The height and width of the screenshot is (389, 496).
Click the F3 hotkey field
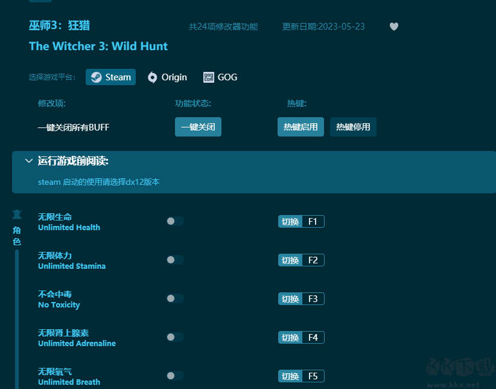[313, 299]
